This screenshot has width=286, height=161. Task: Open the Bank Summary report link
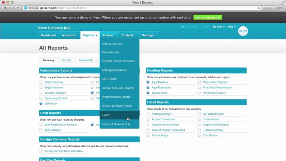[53, 130]
